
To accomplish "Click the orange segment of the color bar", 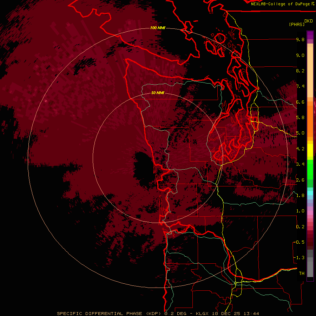I will 310,121.
